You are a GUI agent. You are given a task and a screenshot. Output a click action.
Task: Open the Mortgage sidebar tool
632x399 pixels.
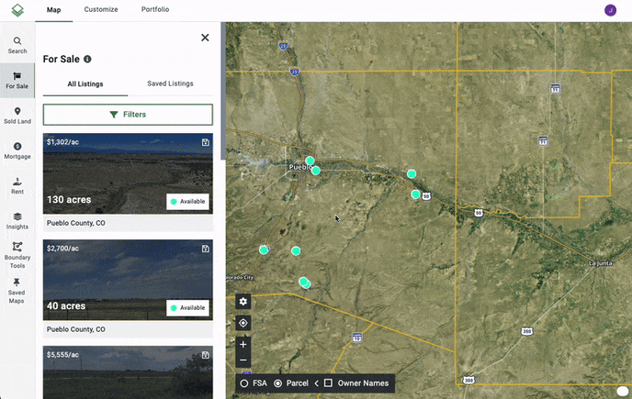[x=17, y=150]
